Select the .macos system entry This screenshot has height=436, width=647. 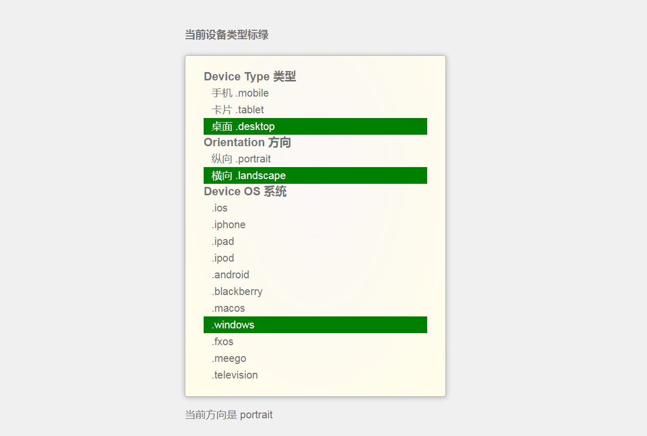[x=228, y=308]
